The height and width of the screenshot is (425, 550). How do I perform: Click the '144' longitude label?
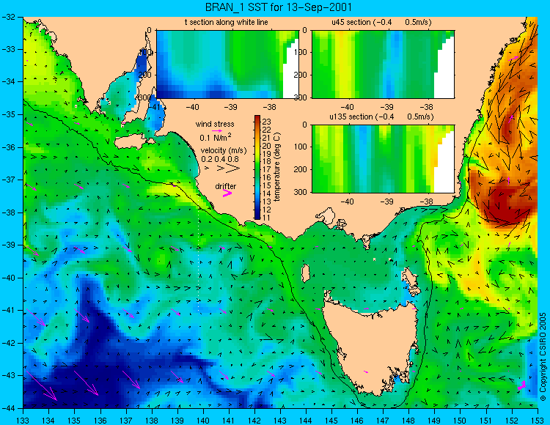[306, 420]
